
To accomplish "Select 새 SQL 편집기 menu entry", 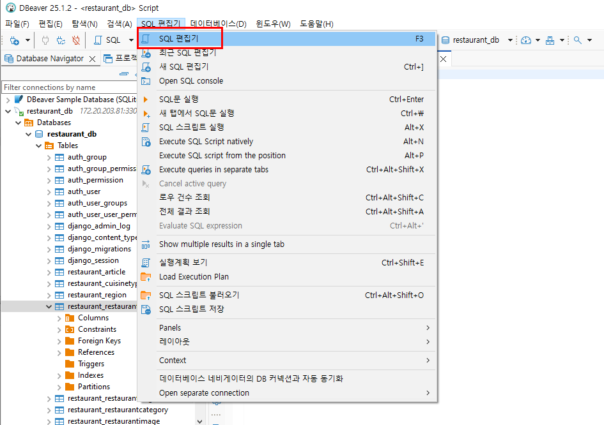I will pos(288,67).
